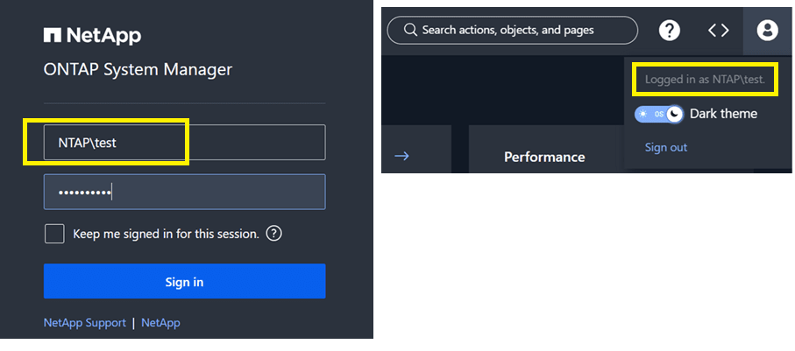
Task: Click the username field containing NTAP\test
Action: pyautogui.click(x=185, y=143)
